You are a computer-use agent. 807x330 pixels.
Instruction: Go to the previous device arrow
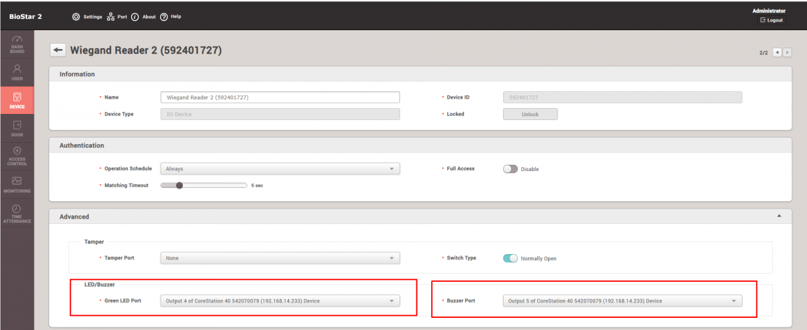777,52
